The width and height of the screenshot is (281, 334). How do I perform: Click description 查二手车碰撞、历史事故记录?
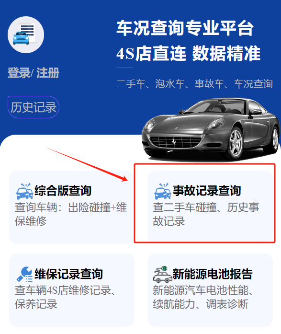tap(206, 214)
